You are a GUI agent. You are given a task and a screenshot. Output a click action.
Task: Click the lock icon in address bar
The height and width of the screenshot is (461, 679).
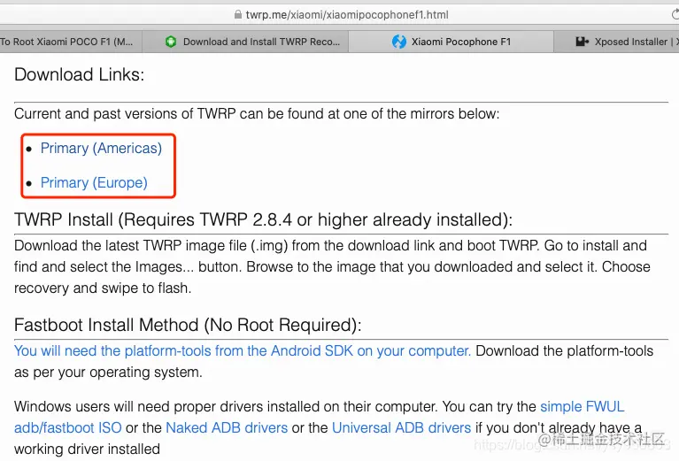pyautogui.click(x=238, y=14)
